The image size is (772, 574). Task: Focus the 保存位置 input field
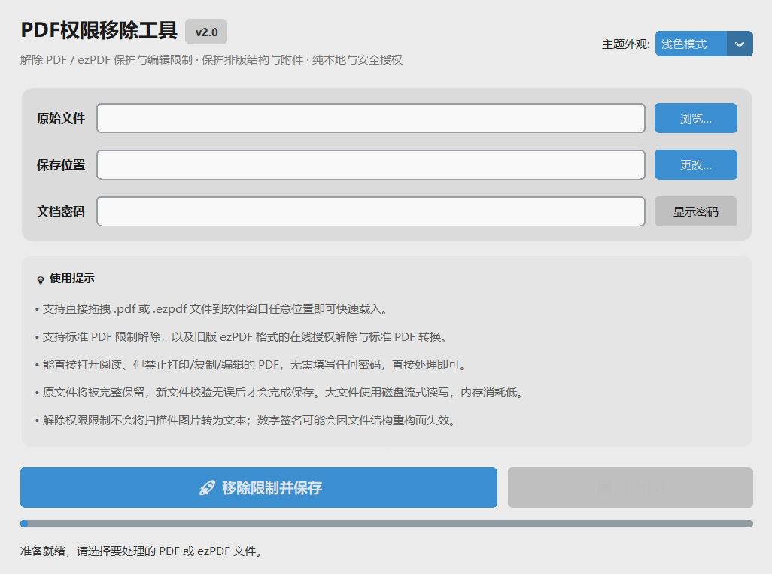pos(371,165)
